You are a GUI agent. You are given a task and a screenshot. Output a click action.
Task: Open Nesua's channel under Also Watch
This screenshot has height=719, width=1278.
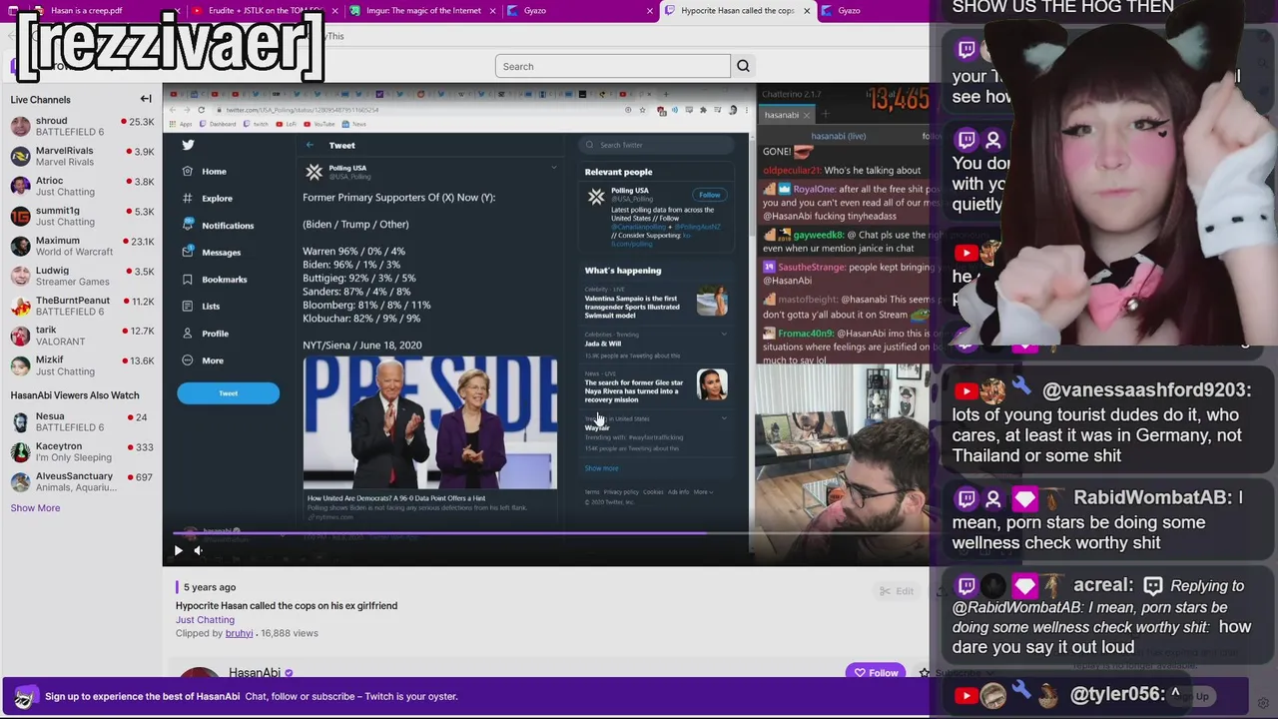(x=82, y=421)
